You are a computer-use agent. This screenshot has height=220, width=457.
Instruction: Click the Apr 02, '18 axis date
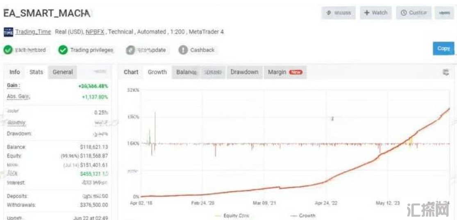pos(141,203)
